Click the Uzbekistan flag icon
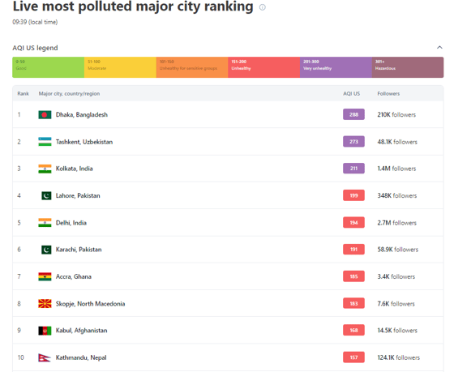The width and height of the screenshot is (454, 372). point(45,142)
